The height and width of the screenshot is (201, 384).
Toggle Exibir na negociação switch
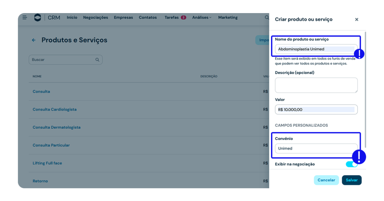coord(351,164)
